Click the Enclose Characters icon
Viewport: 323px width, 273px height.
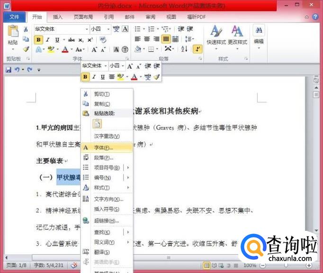pos(125,49)
